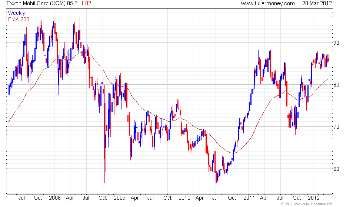Image resolution: width=363 pixels, height=207 pixels.
Task: Click the red 'EMA 200' legend label
Action: click(x=19, y=19)
